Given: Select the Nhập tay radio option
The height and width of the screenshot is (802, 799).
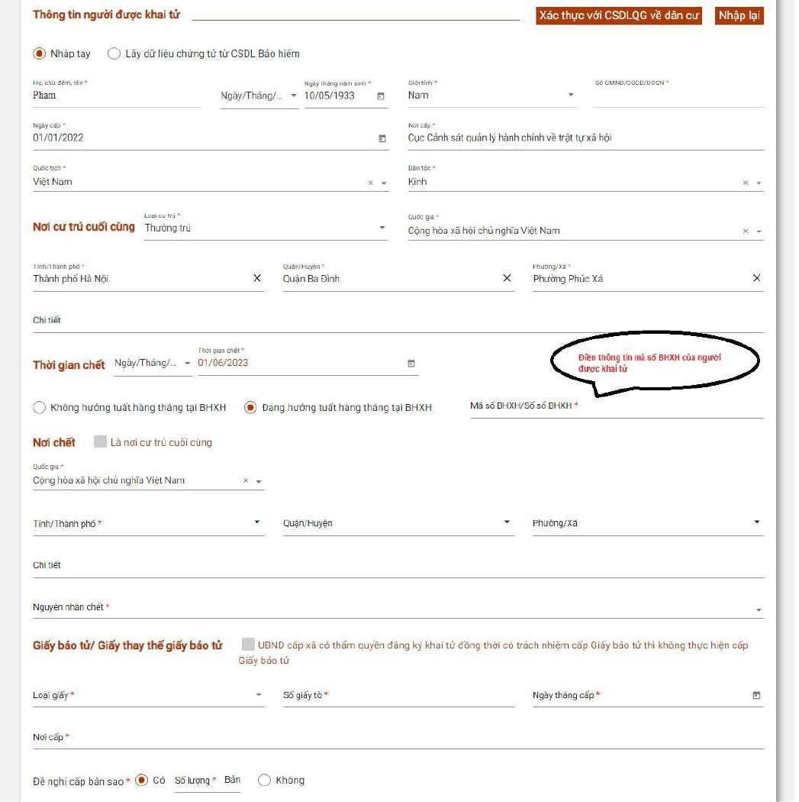Looking at the screenshot, I should coord(40,53).
